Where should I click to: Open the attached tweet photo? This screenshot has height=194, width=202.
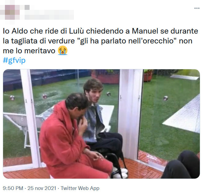coord(101,124)
